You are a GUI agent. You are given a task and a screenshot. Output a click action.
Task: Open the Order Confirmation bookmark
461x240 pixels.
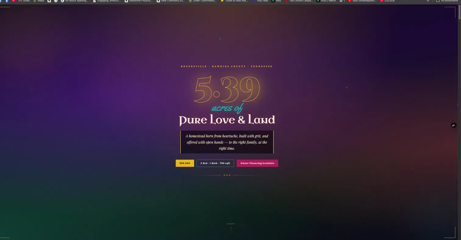[202, 1]
